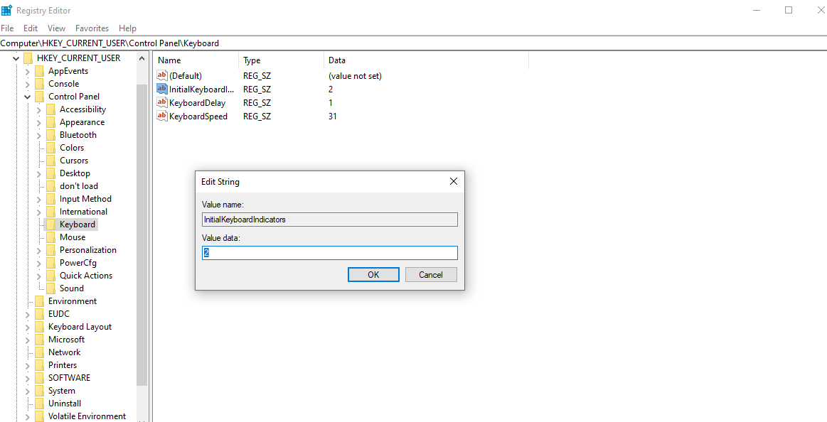The height and width of the screenshot is (422, 827).
Task: Select the Microsoft key in tree
Action: click(x=66, y=340)
